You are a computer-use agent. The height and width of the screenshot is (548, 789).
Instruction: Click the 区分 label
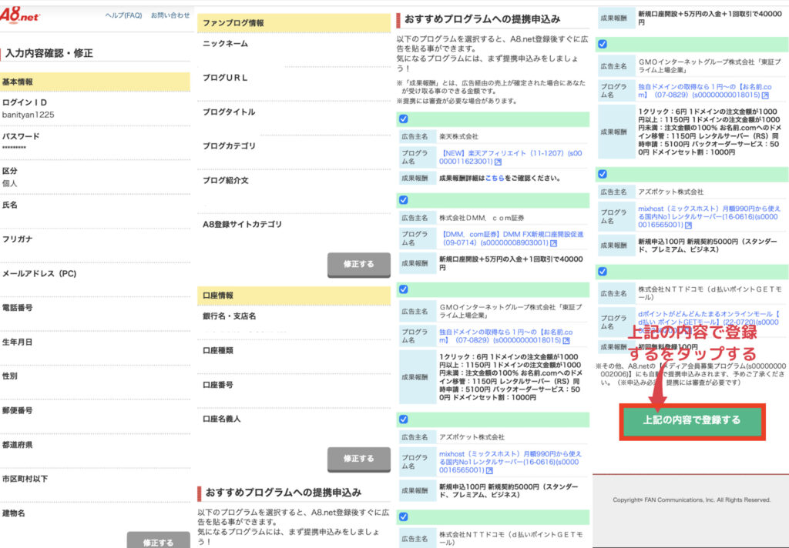coord(9,171)
